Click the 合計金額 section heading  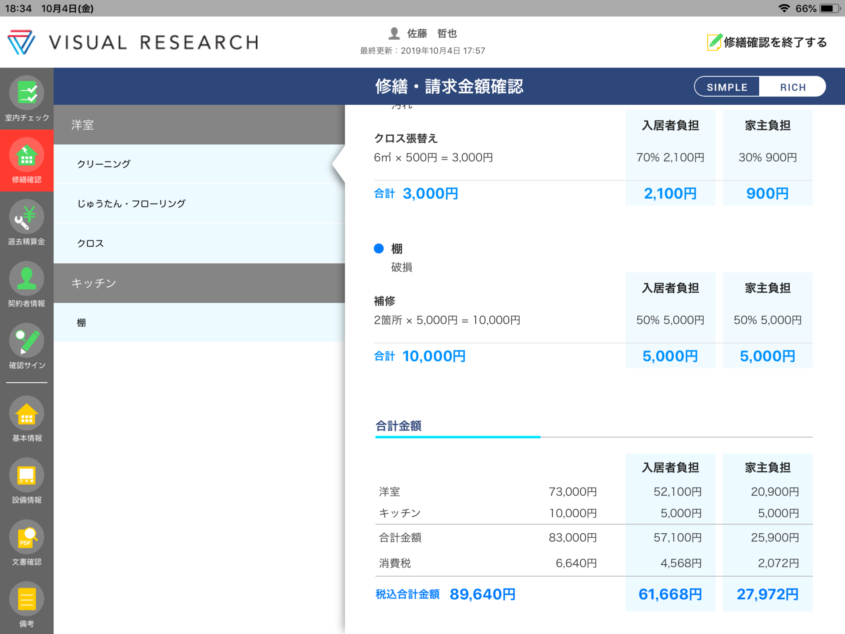[x=398, y=426]
